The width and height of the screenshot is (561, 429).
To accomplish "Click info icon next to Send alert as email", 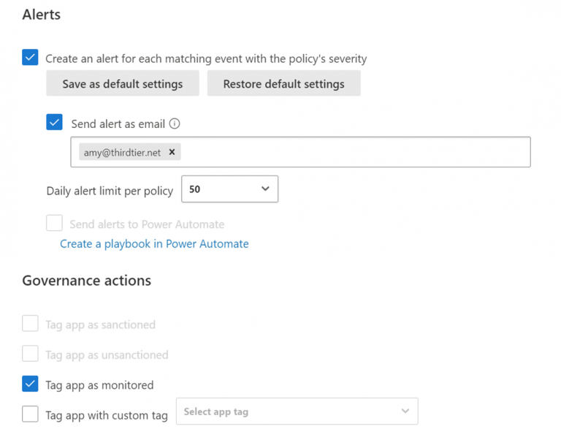I will (175, 124).
